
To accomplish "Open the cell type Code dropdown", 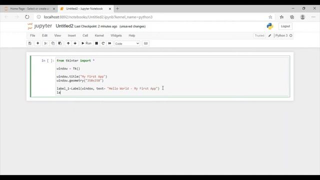I will tap(127, 43).
